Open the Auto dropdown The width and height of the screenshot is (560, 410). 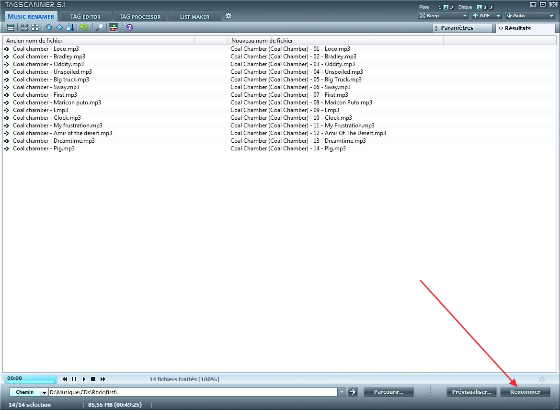[530, 16]
